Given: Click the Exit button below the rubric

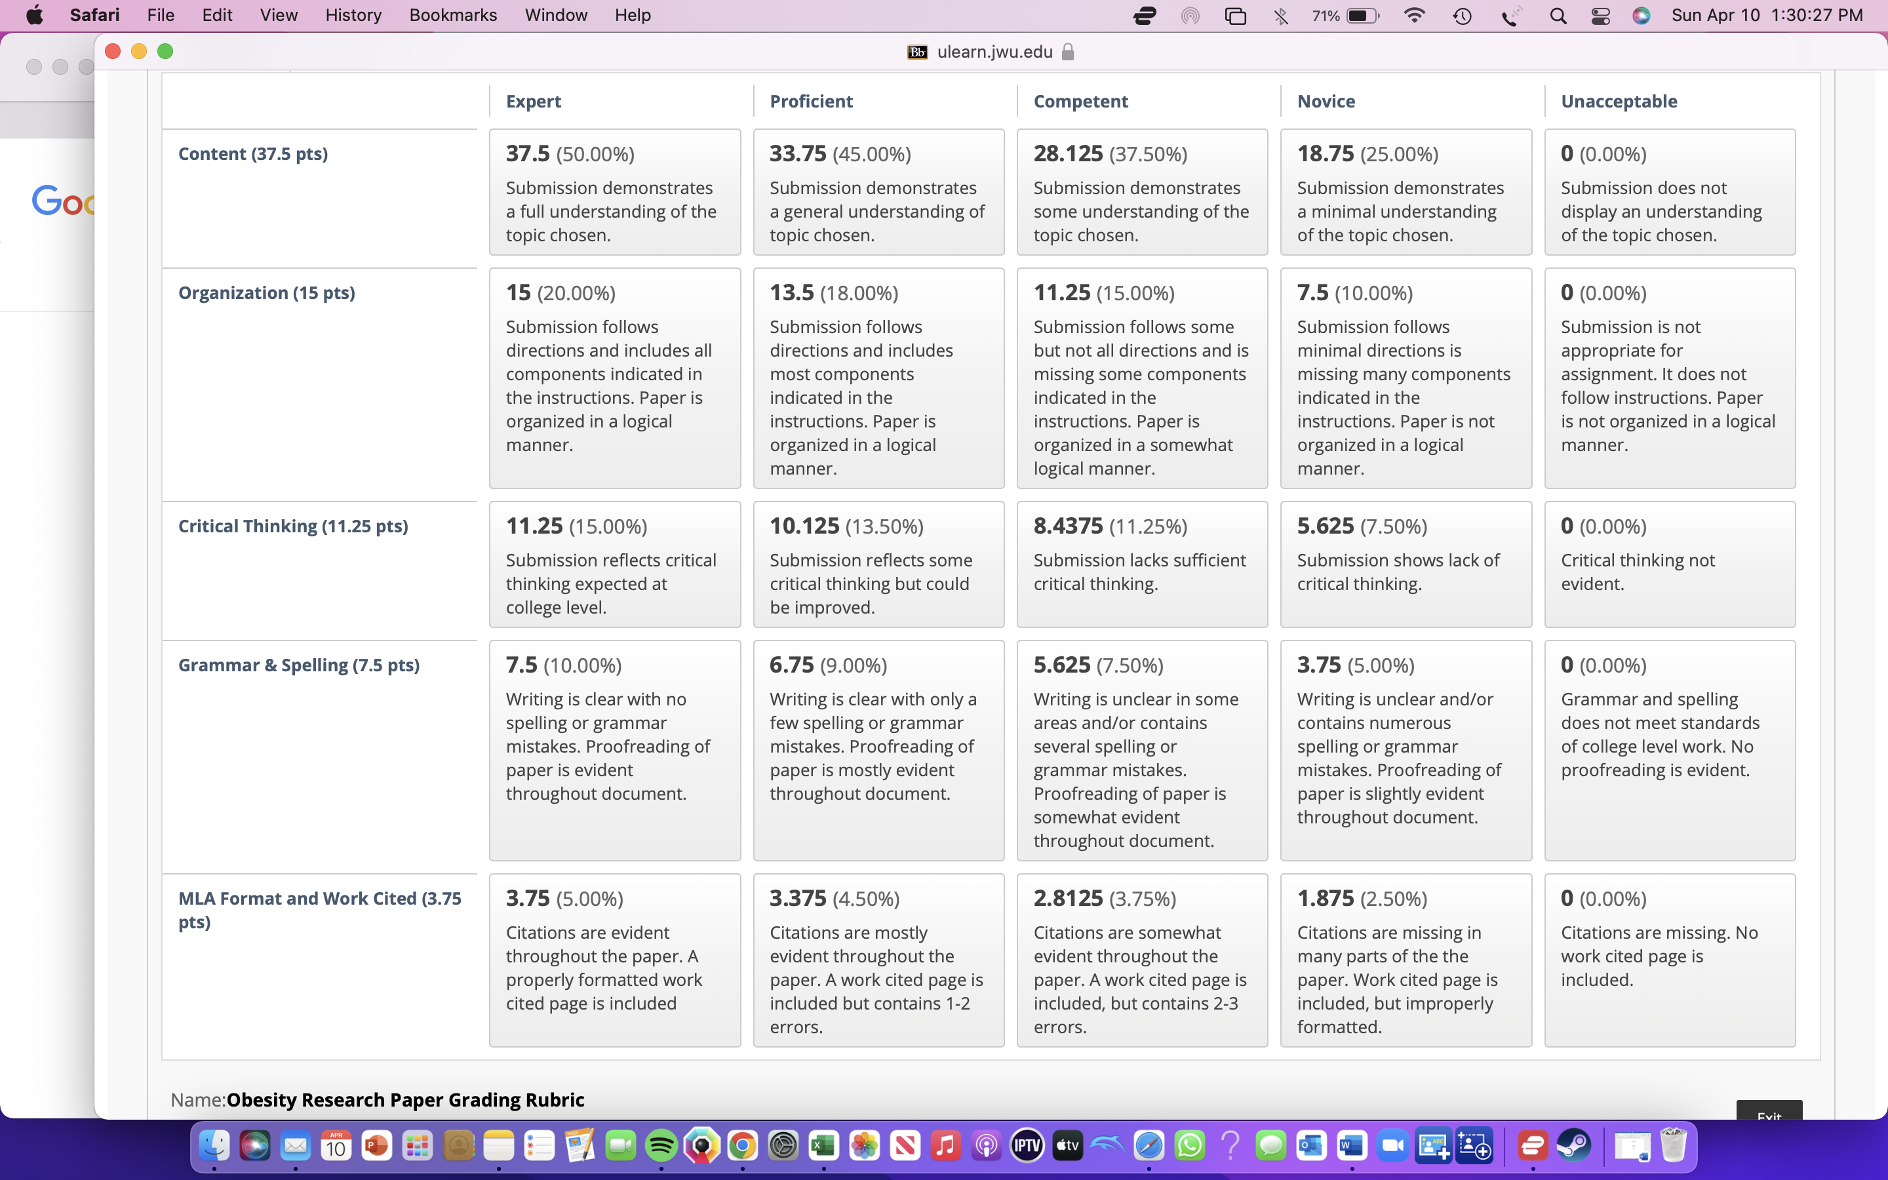Looking at the screenshot, I should pos(1769,1111).
